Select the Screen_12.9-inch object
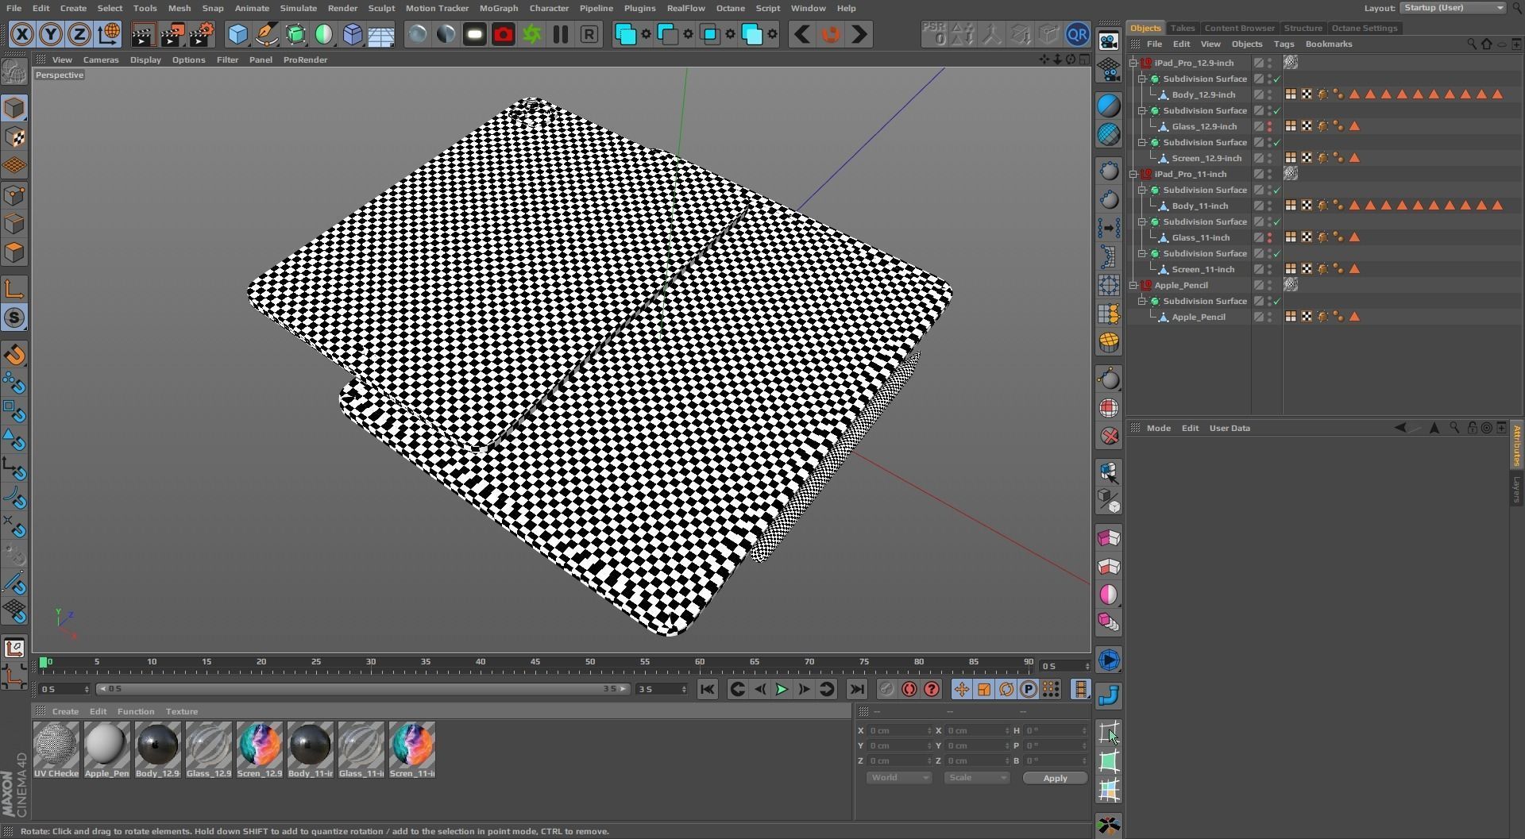 1206,158
